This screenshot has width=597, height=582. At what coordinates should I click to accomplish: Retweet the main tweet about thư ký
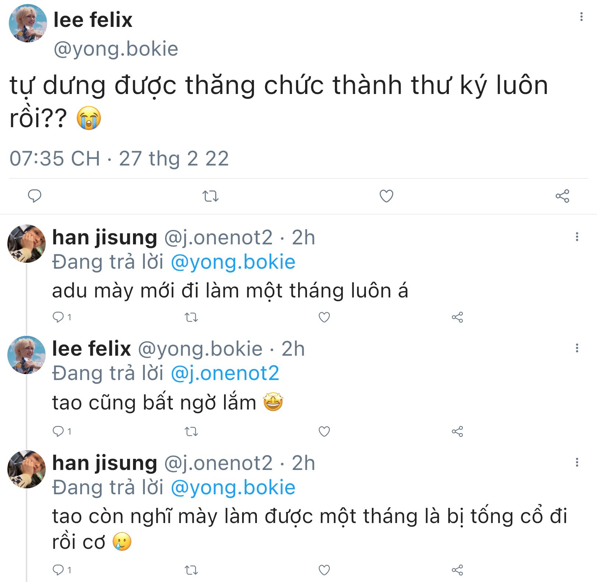[210, 196]
